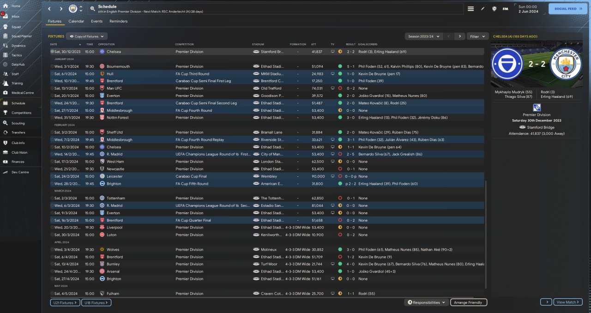Open the U21 Fixtures button
Viewport: 591px width, 313px height.
pyautogui.click(x=65, y=302)
